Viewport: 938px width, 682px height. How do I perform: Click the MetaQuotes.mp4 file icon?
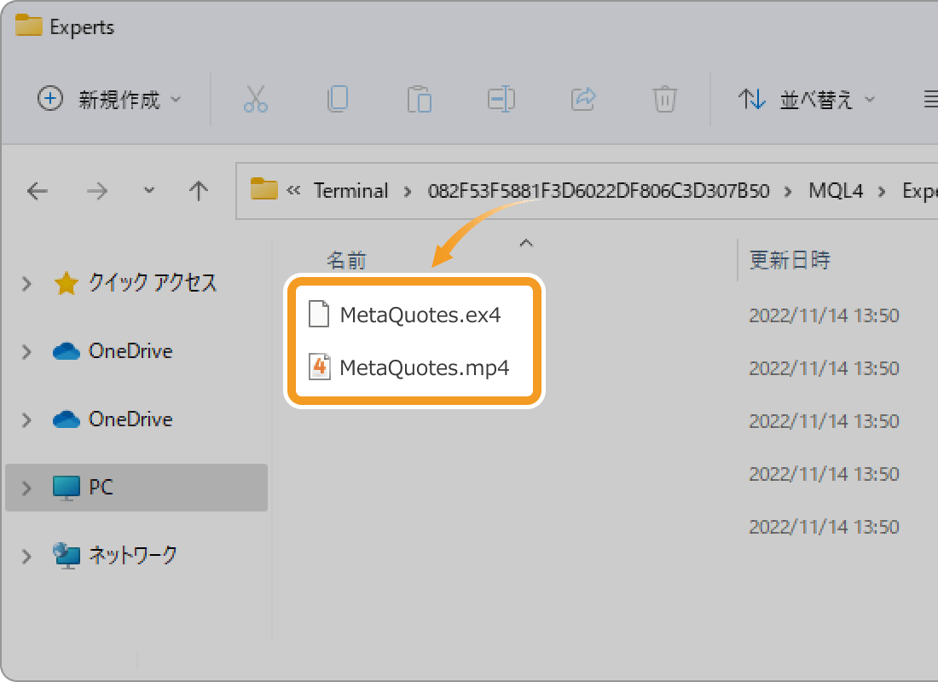[319, 367]
